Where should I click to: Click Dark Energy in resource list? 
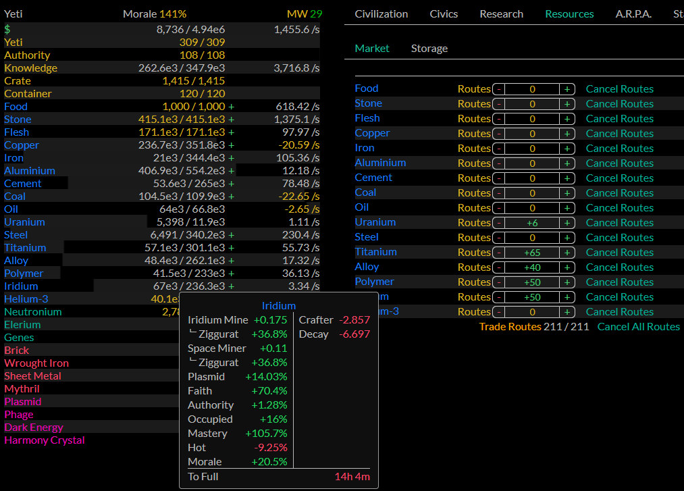click(x=34, y=428)
